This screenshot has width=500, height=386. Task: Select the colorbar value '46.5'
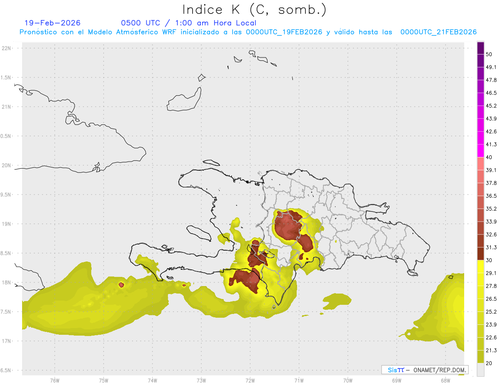point(491,93)
